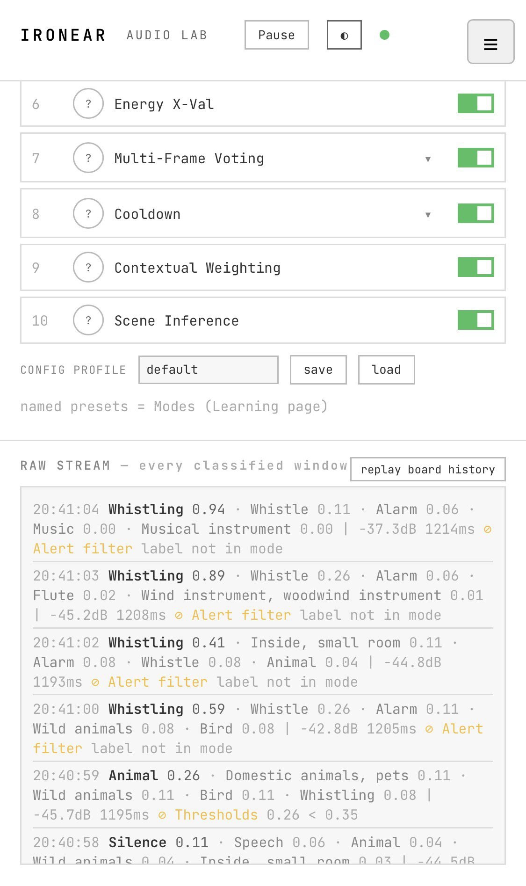The image size is (526, 886).
Task: Click the green status indicator dot
Action: [x=385, y=35]
